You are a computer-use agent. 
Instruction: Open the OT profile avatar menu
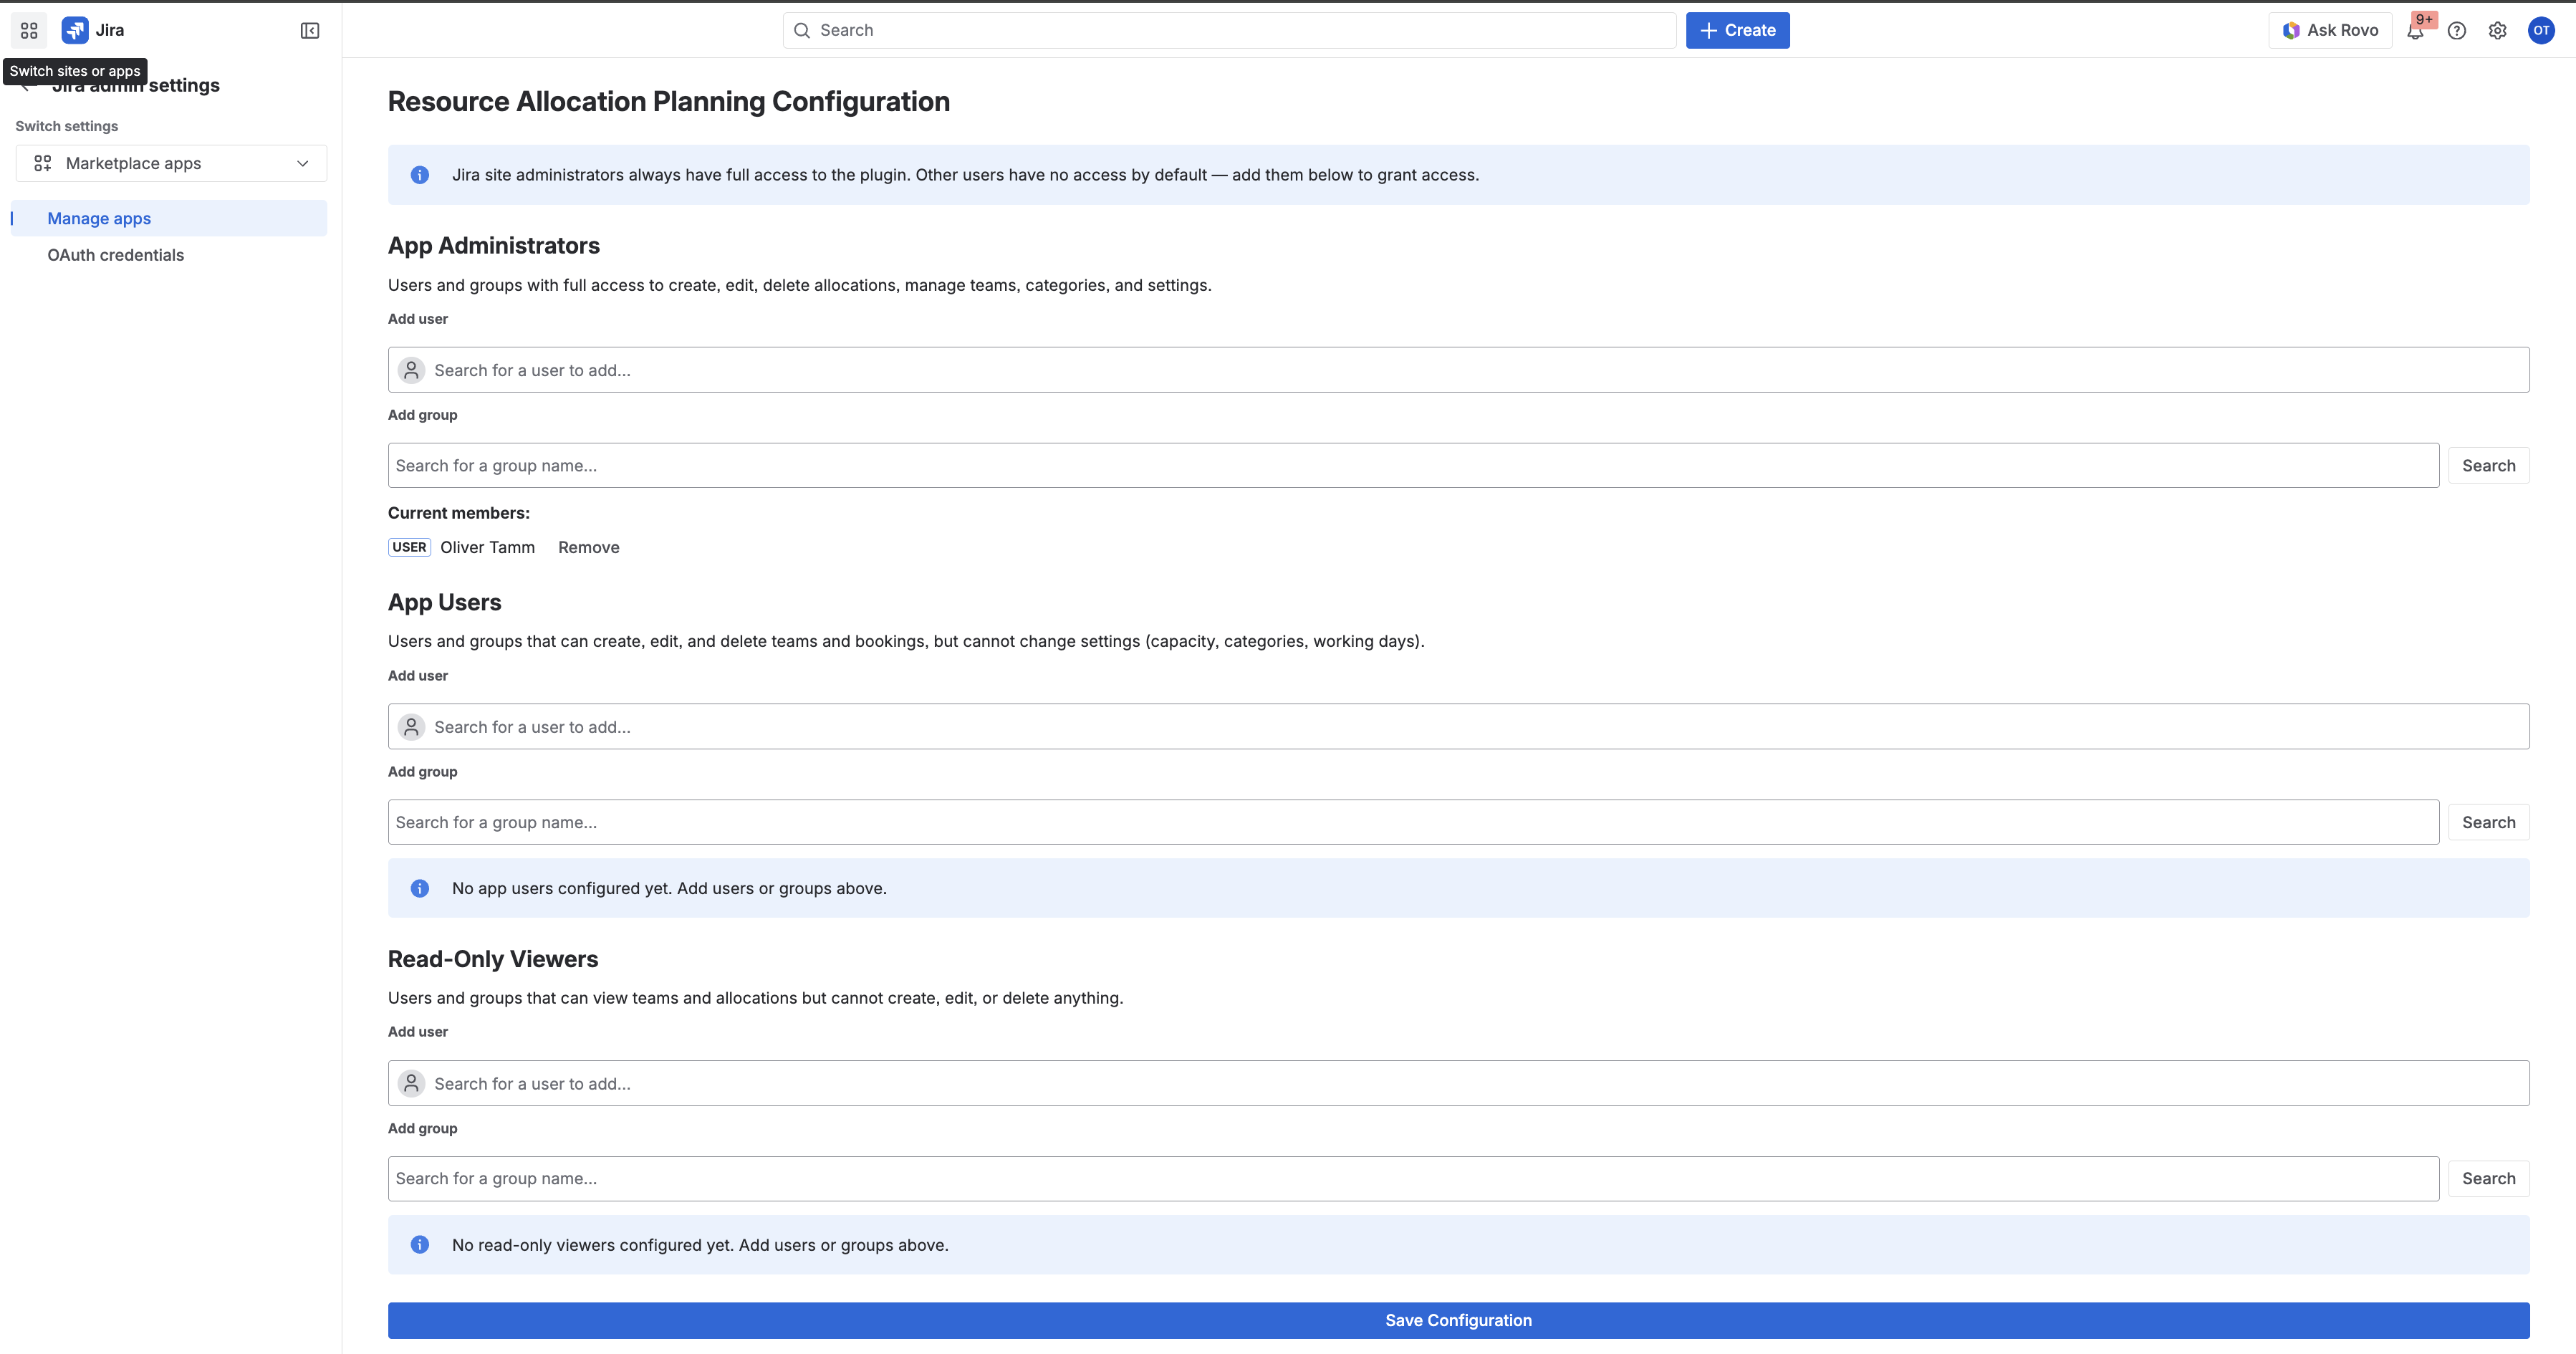coord(2541,30)
